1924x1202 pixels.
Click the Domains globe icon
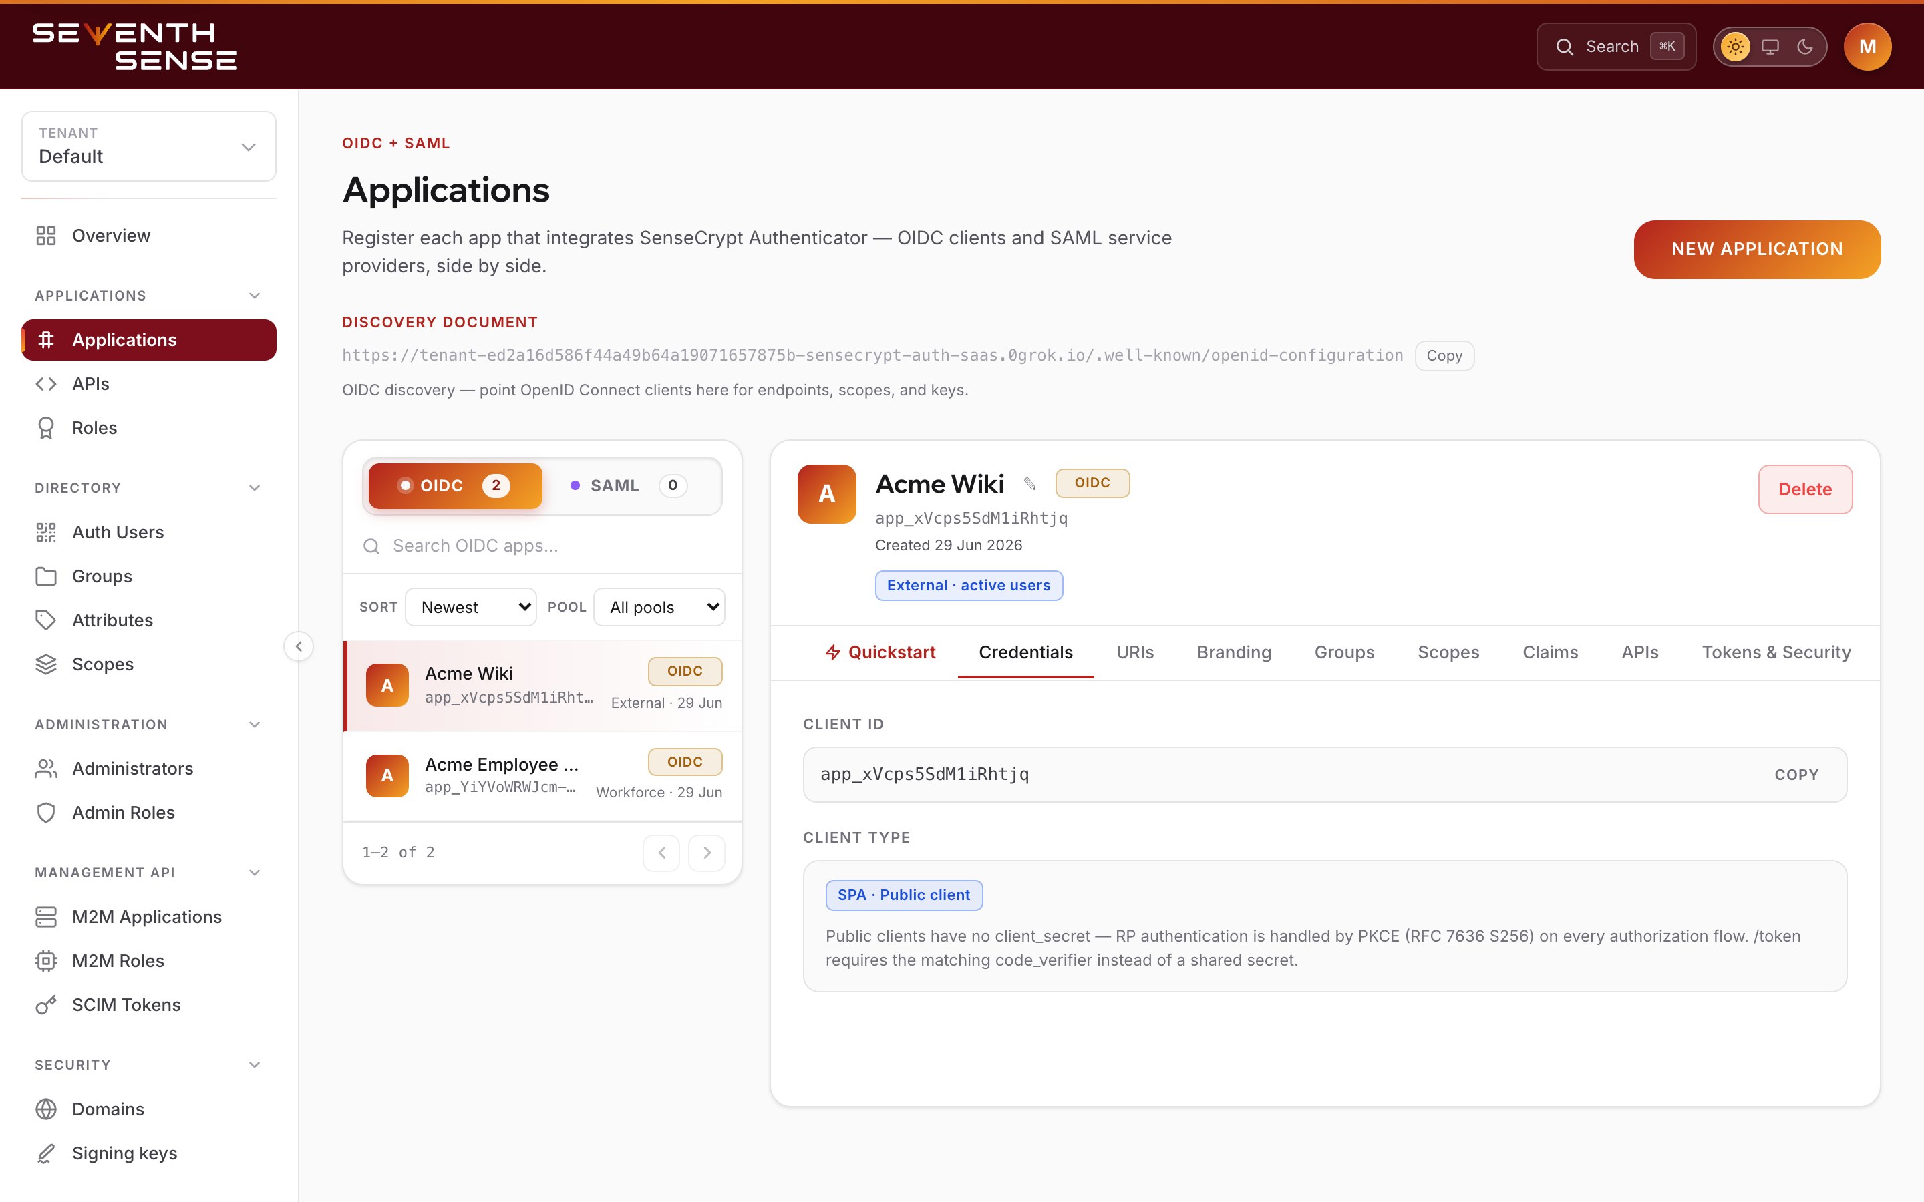46,1109
